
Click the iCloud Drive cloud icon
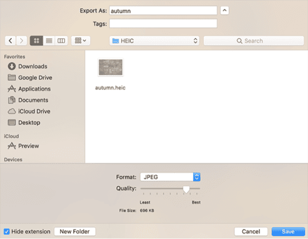(x=12, y=111)
